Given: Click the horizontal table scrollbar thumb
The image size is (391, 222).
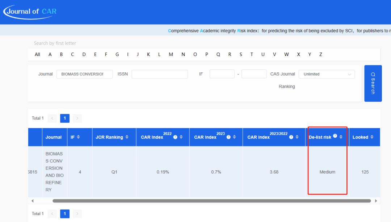Looking at the screenshot, I should tap(212, 201).
